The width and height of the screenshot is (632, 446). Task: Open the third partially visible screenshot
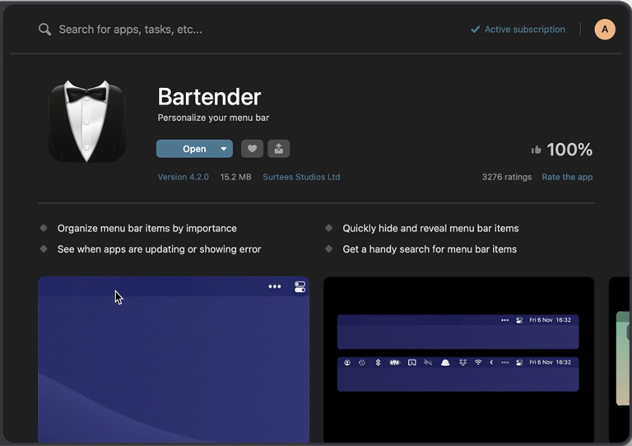[620, 360]
